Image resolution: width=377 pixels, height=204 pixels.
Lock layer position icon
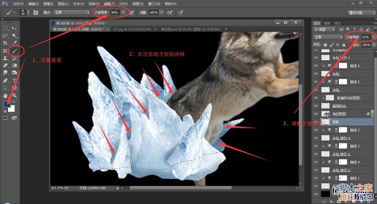click(337, 45)
